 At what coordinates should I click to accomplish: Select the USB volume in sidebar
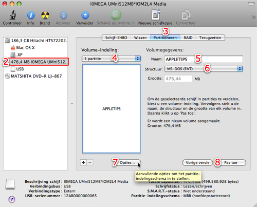(17, 69)
